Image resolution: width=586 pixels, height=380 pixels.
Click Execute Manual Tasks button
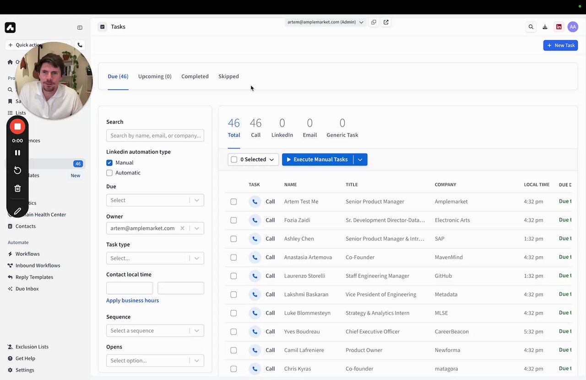tap(318, 160)
